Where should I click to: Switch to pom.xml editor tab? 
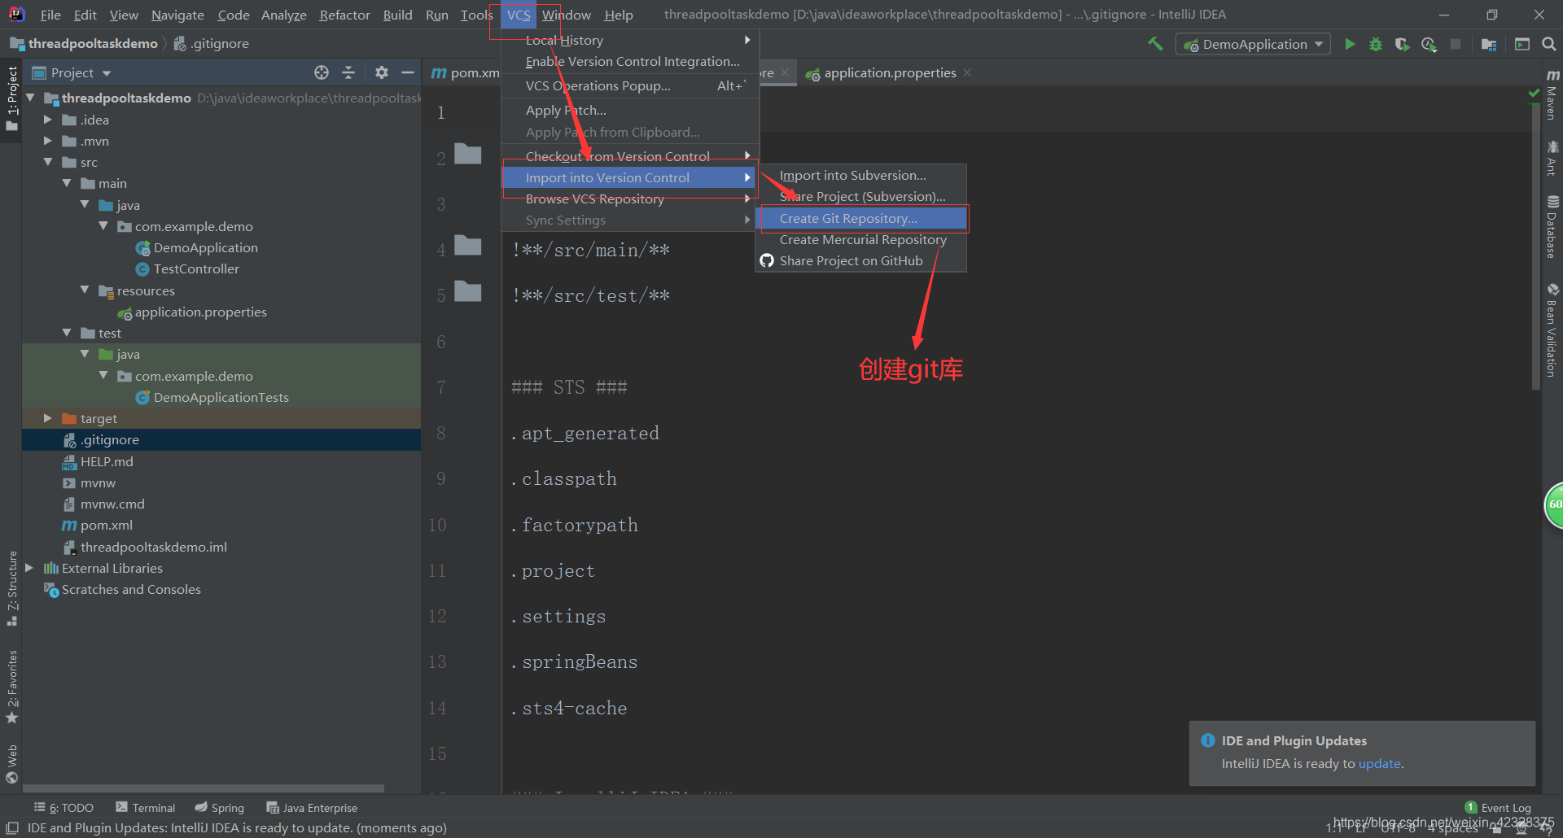pyautogui.click(x=466, y=72)
